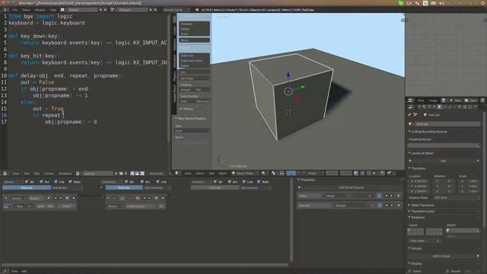Open the Object Mode dropdown
487x274 pixels.
245,173
